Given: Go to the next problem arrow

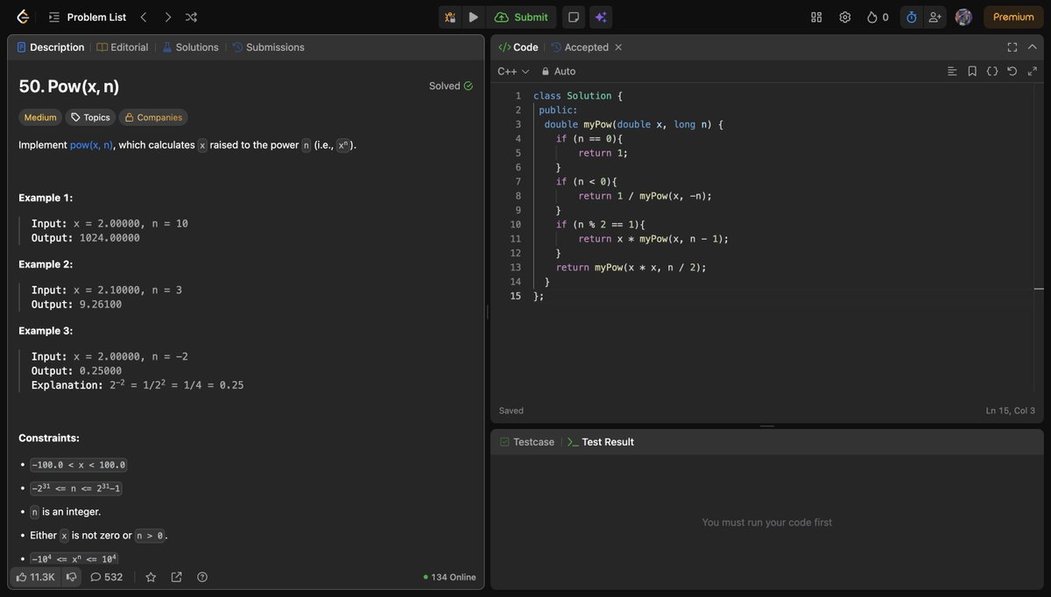Looking at the screenshot, I should [167, 17].
